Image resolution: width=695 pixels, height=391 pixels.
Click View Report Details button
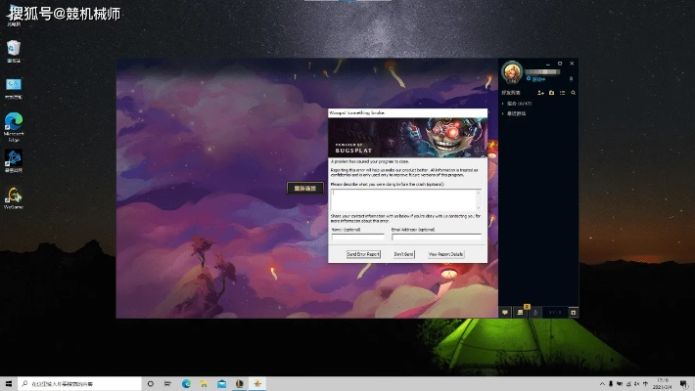coord(445,254)
